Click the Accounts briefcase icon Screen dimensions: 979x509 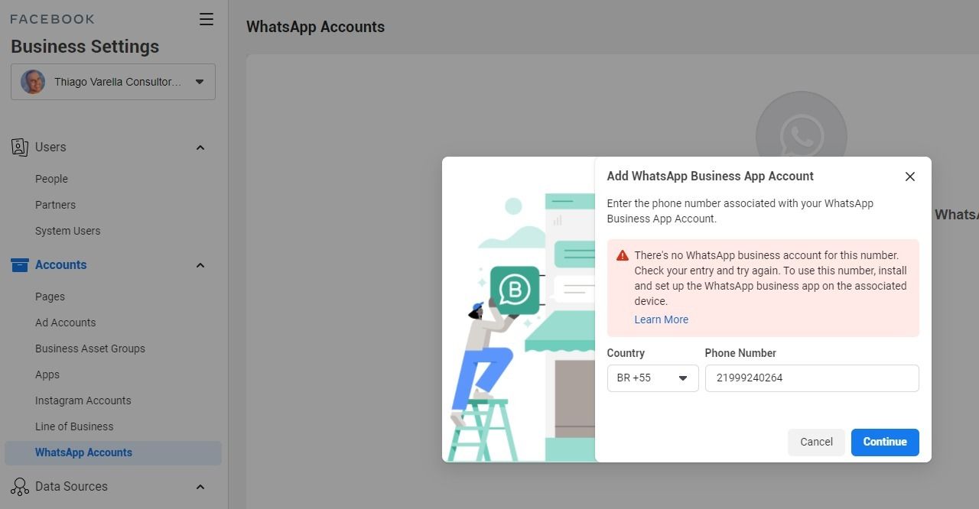tap(20, 265)
